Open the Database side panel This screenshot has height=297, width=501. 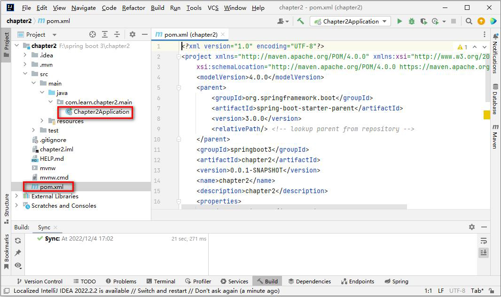(495, 99)
